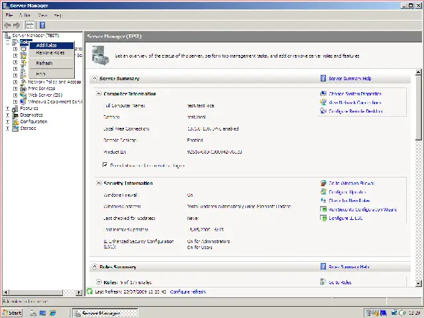Open the Run Security Configuration Wizard link
The image size is (424, 318).
click(x=363, y=209)
